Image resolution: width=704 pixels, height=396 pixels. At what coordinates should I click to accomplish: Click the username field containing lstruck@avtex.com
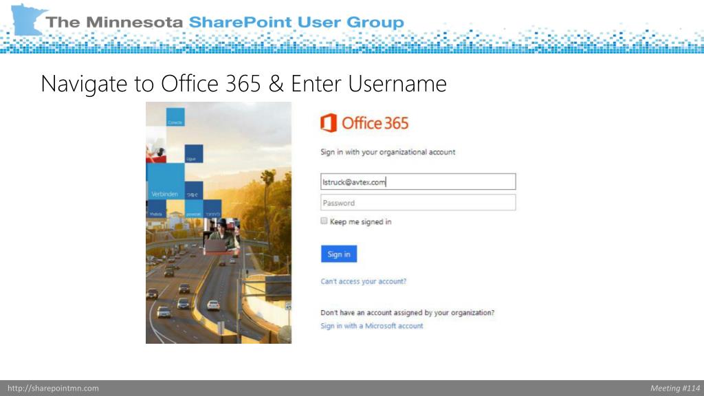click(x=418, y=181)
